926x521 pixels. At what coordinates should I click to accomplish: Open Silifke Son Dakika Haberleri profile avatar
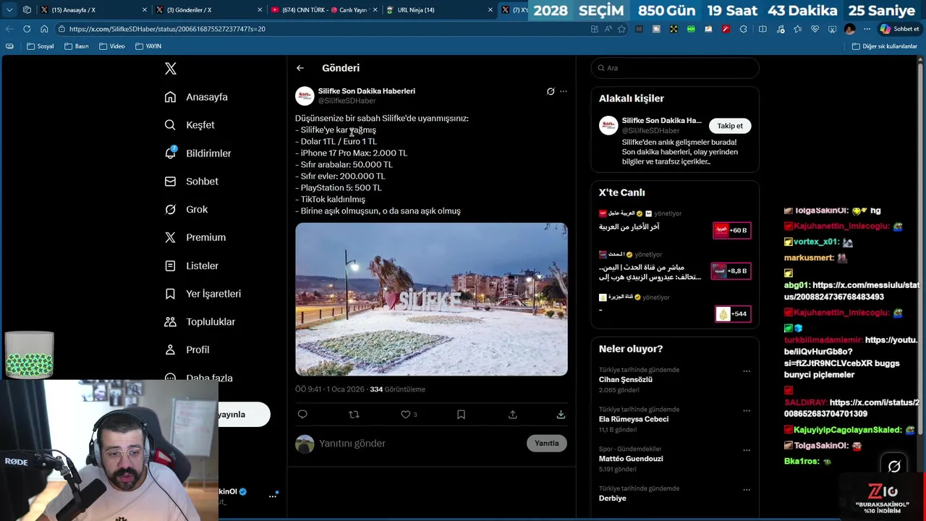(x=305, y=96)
